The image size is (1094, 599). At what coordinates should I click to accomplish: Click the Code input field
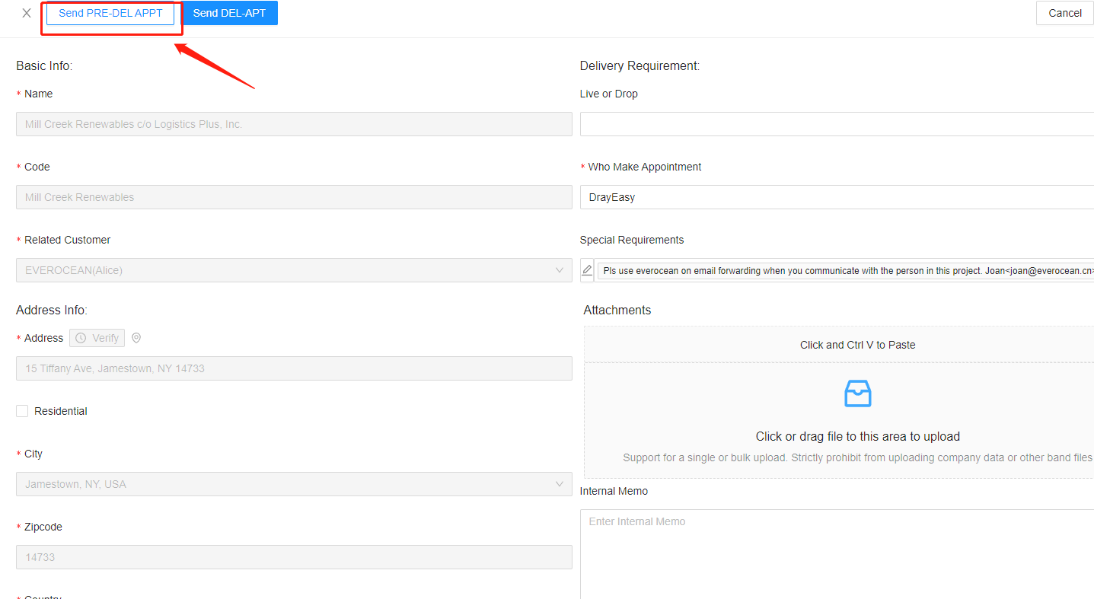pyautogui.click(x=294, y=197)
